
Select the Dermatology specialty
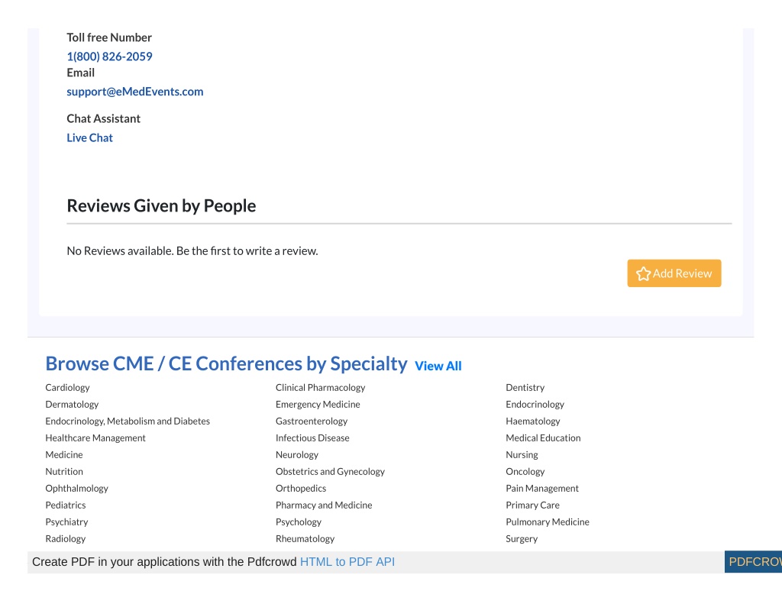[72, 405]
